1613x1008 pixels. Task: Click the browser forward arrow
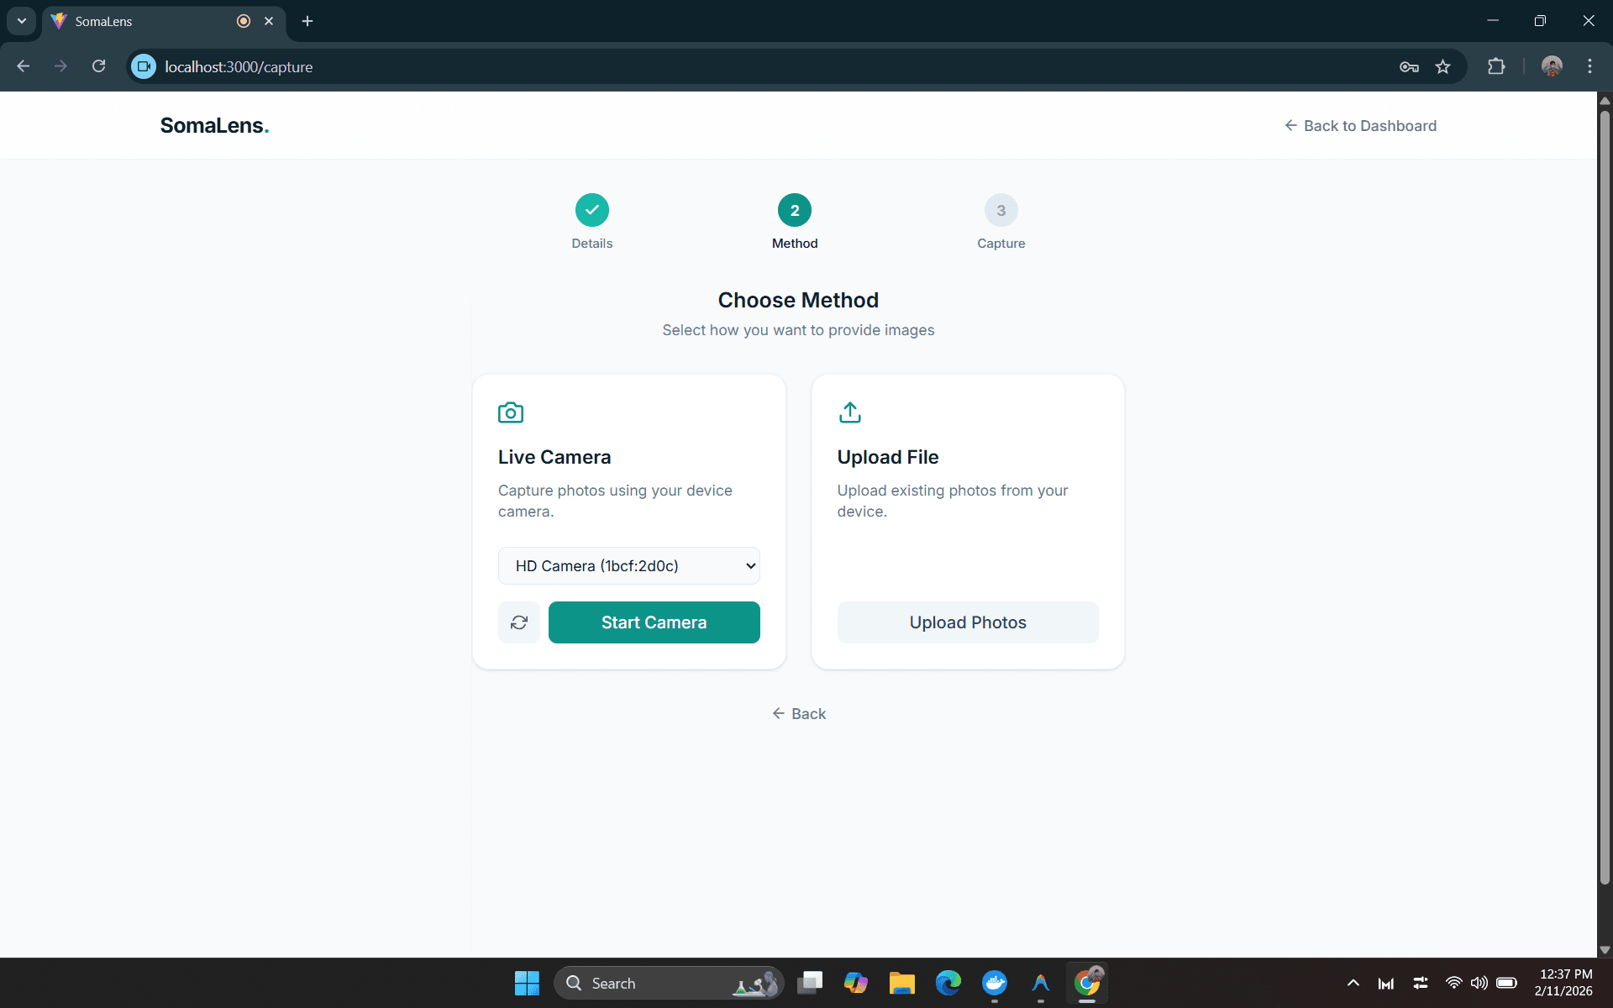click(60, 66)
